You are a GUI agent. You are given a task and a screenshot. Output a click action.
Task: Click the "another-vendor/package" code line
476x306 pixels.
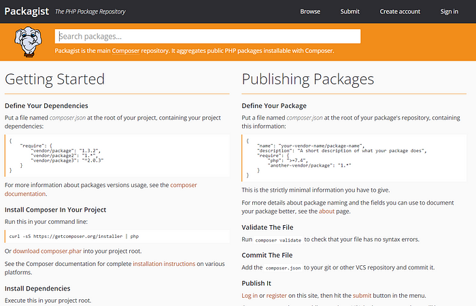(309, 165)
